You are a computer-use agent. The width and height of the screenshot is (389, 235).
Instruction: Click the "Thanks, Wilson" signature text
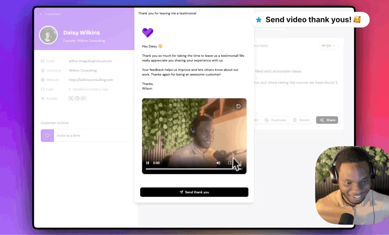148,86
